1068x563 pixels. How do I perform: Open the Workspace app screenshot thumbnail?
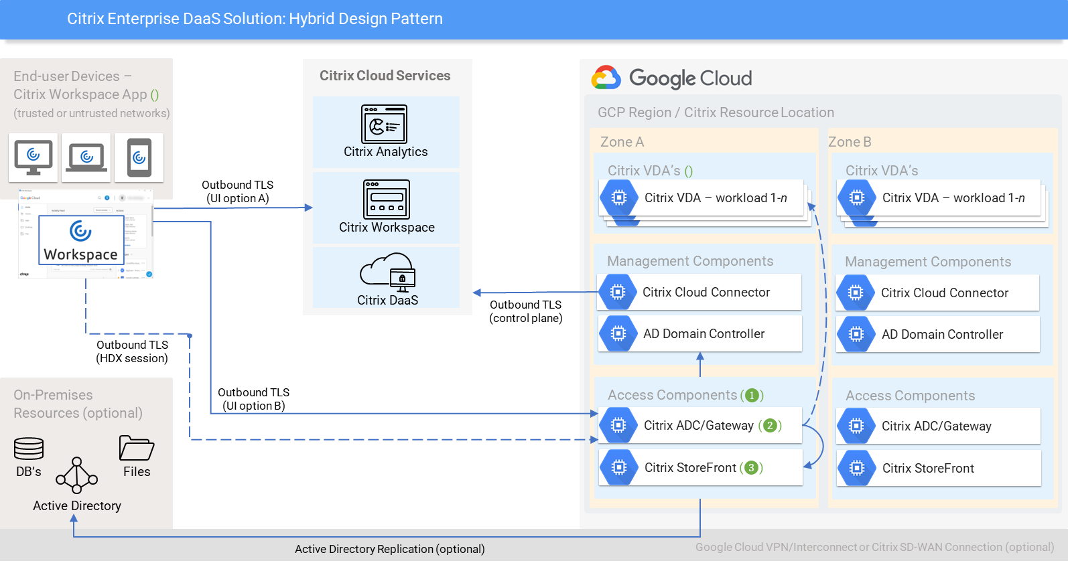tap(86, 234)
